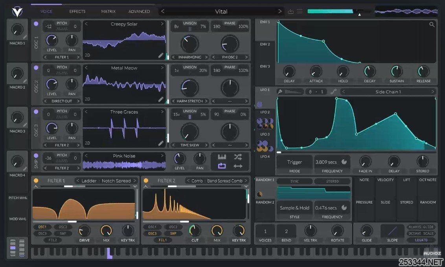Edit Three Graces wavetable with pencil icon

point(161,143)
